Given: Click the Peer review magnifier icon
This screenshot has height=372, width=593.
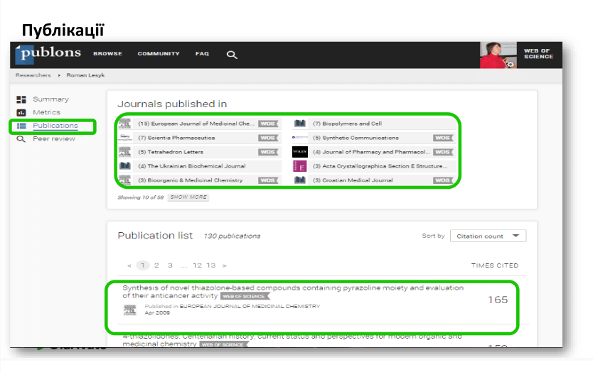Looking at the screenshot, I should pyautogui.click(x=21, y=139).
